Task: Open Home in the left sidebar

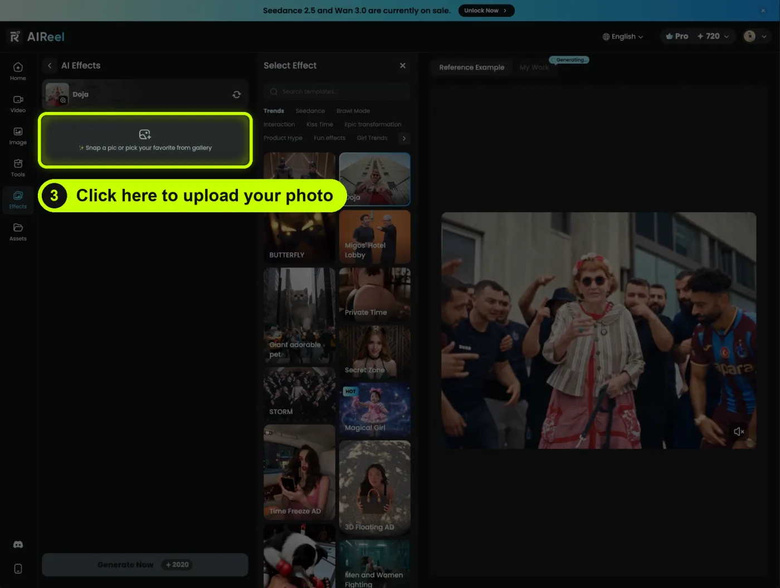Action: [18, 71]
